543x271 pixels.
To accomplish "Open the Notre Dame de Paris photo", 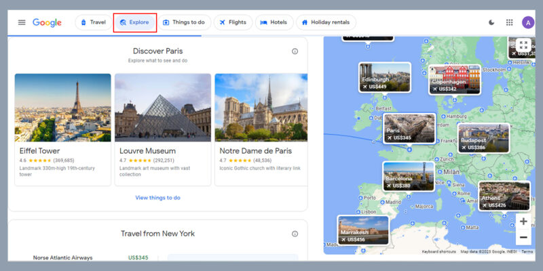I will pyautogui.click(x=261, y=108).
